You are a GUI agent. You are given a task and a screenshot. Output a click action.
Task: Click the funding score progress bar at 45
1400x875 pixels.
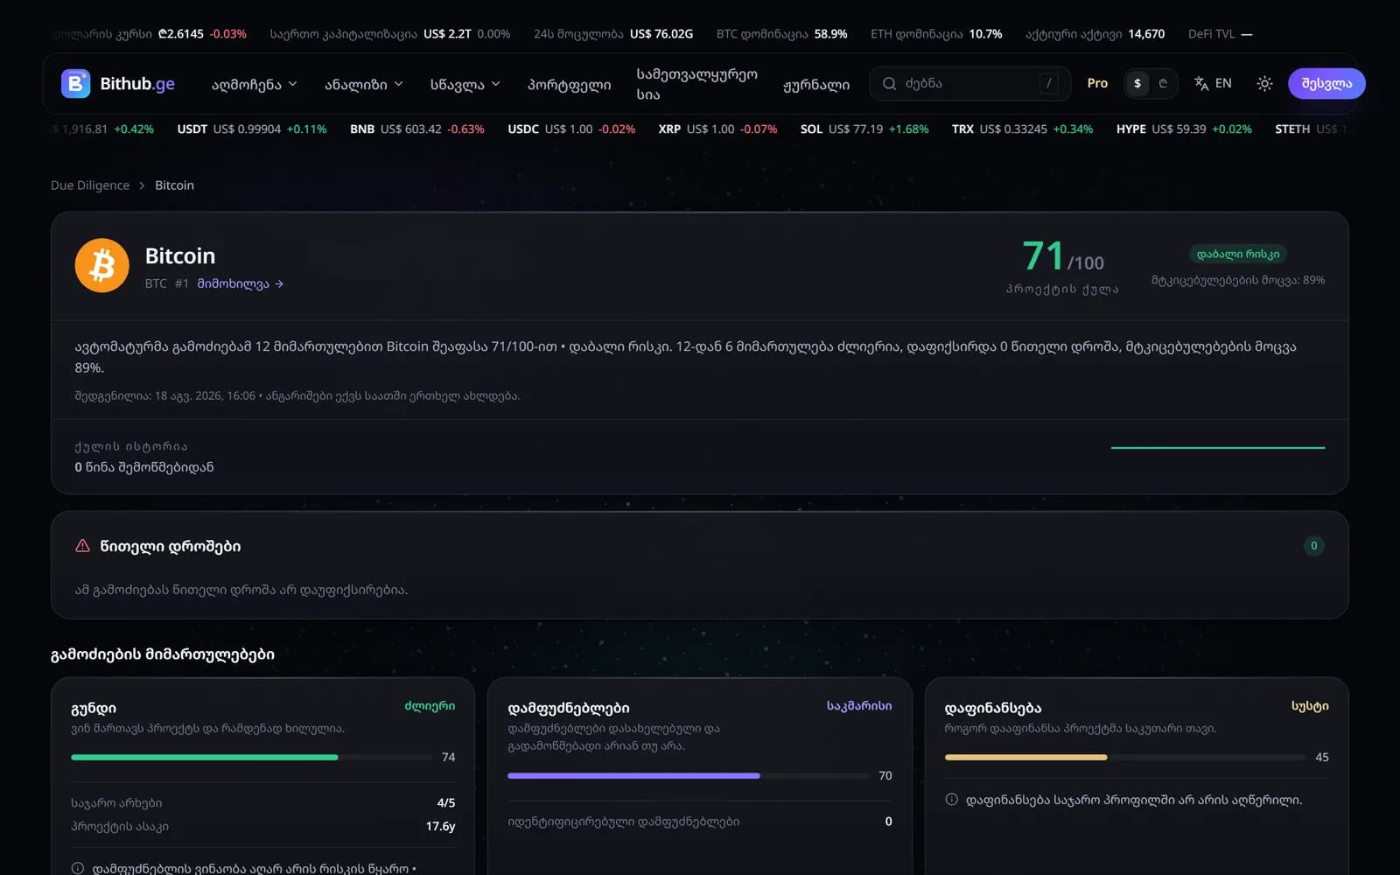1124,757
